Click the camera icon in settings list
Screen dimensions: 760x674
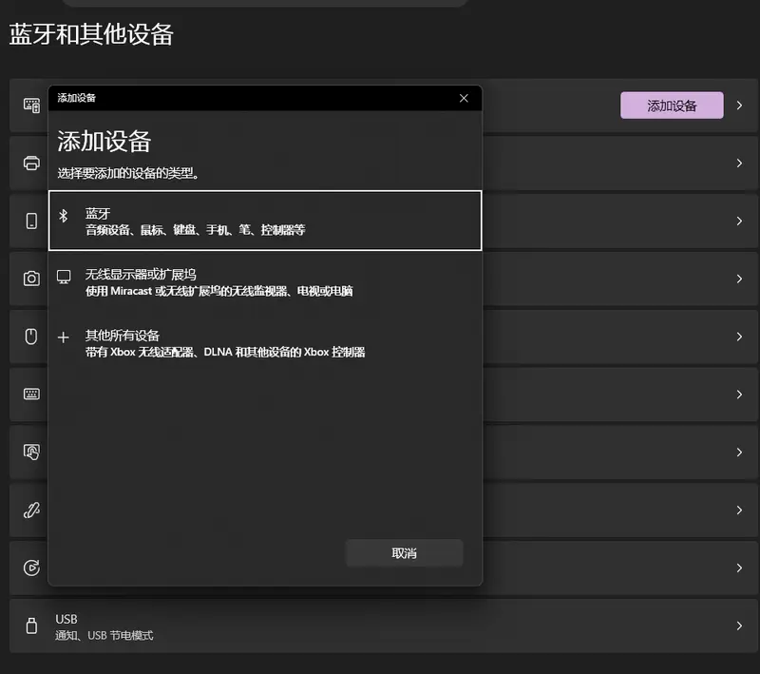pyautogui.click(x=31, y=279)
